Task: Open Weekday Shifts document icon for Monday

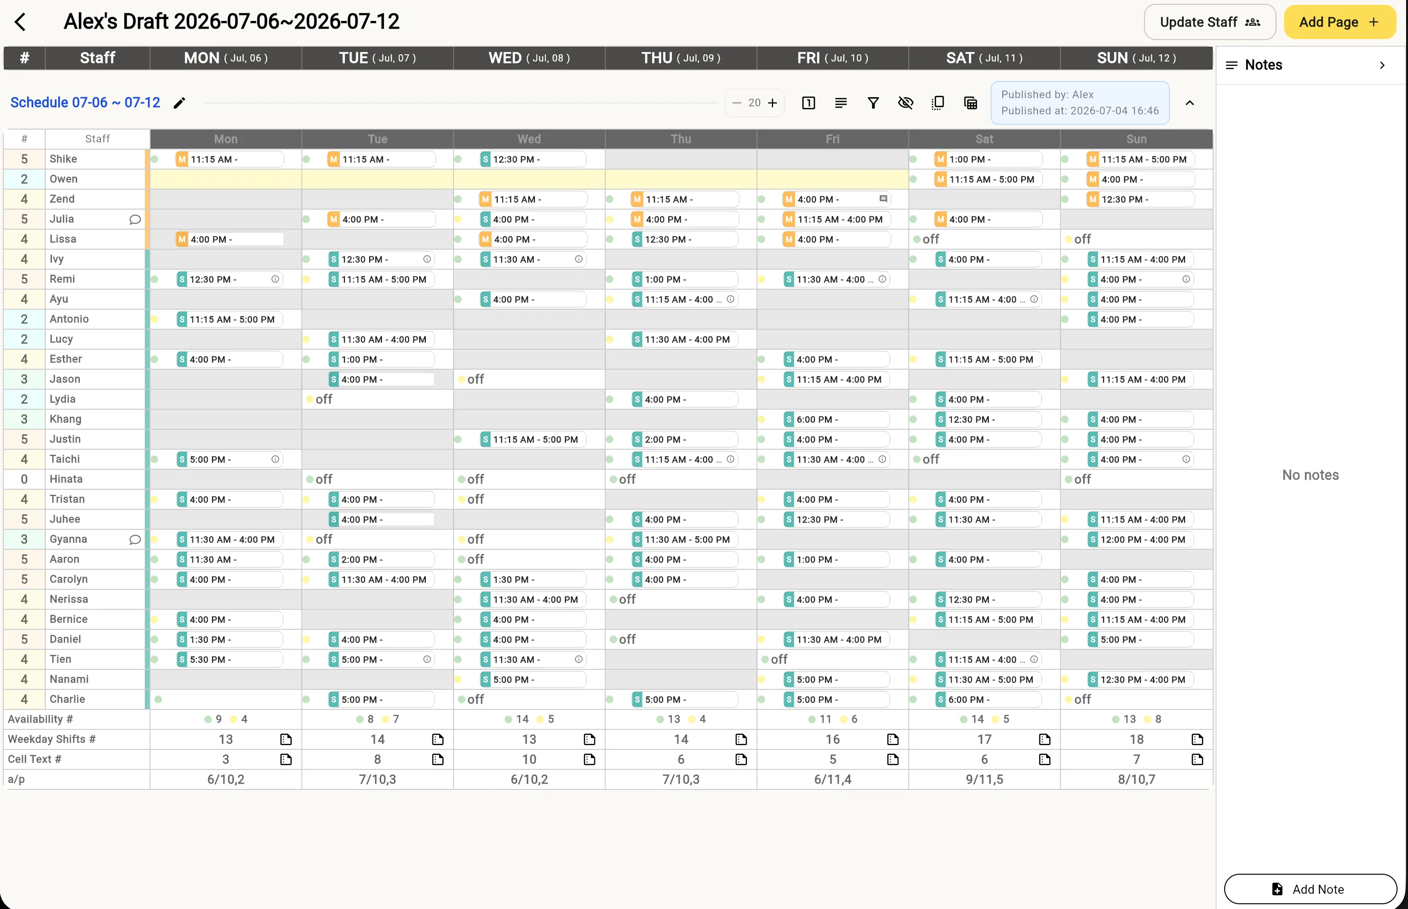Action: click(x=286, y=739)
